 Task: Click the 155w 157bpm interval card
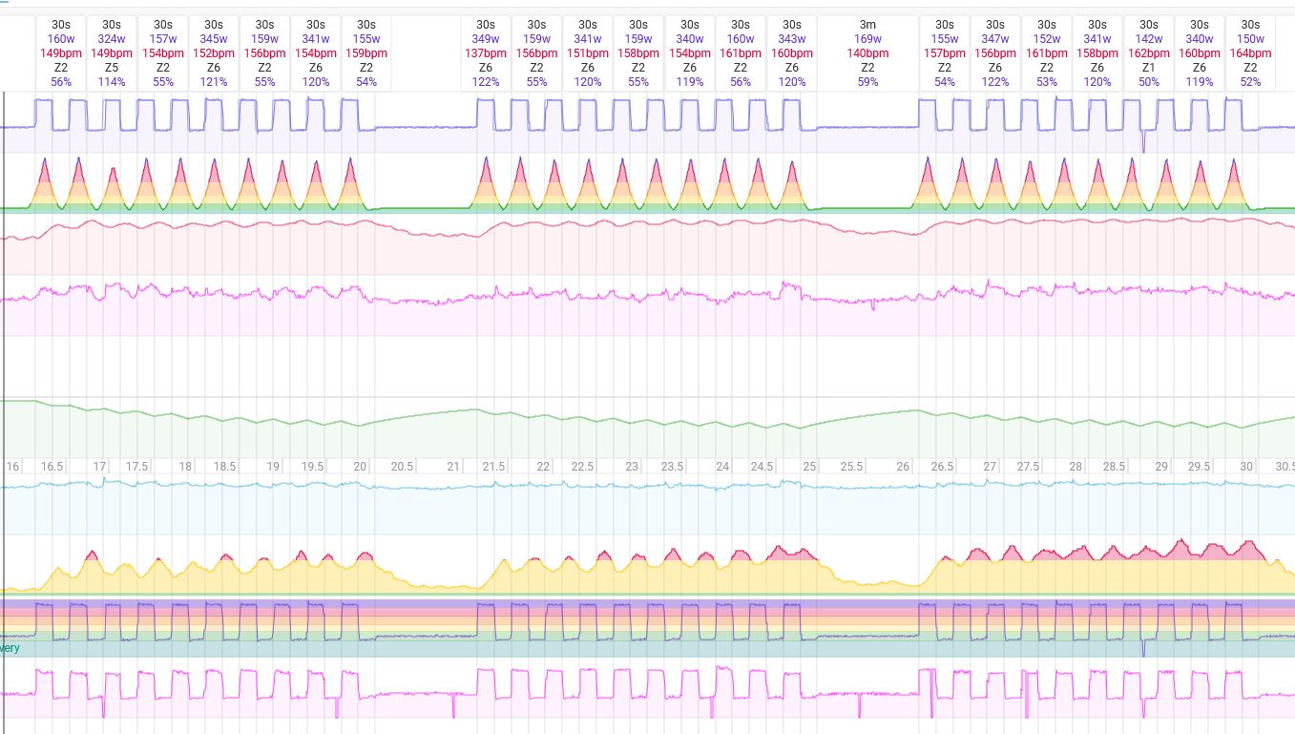pos(945,52)
